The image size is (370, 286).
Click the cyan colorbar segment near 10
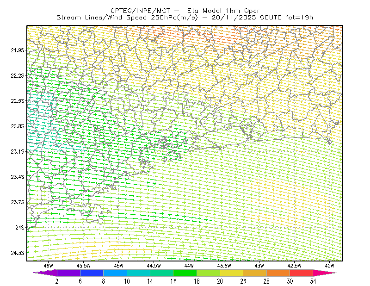(x=138, y=273)
